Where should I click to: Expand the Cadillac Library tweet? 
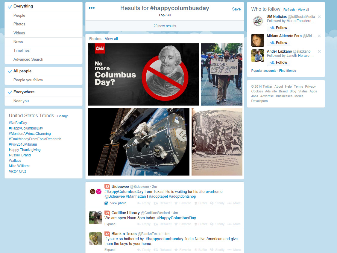click(110, 224)
